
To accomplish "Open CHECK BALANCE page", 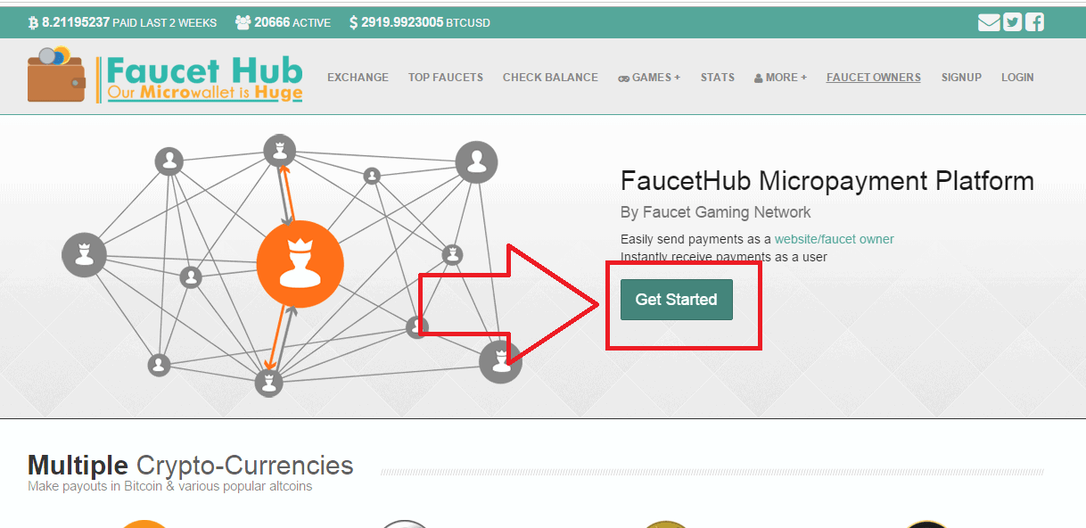I will [550, 78].
